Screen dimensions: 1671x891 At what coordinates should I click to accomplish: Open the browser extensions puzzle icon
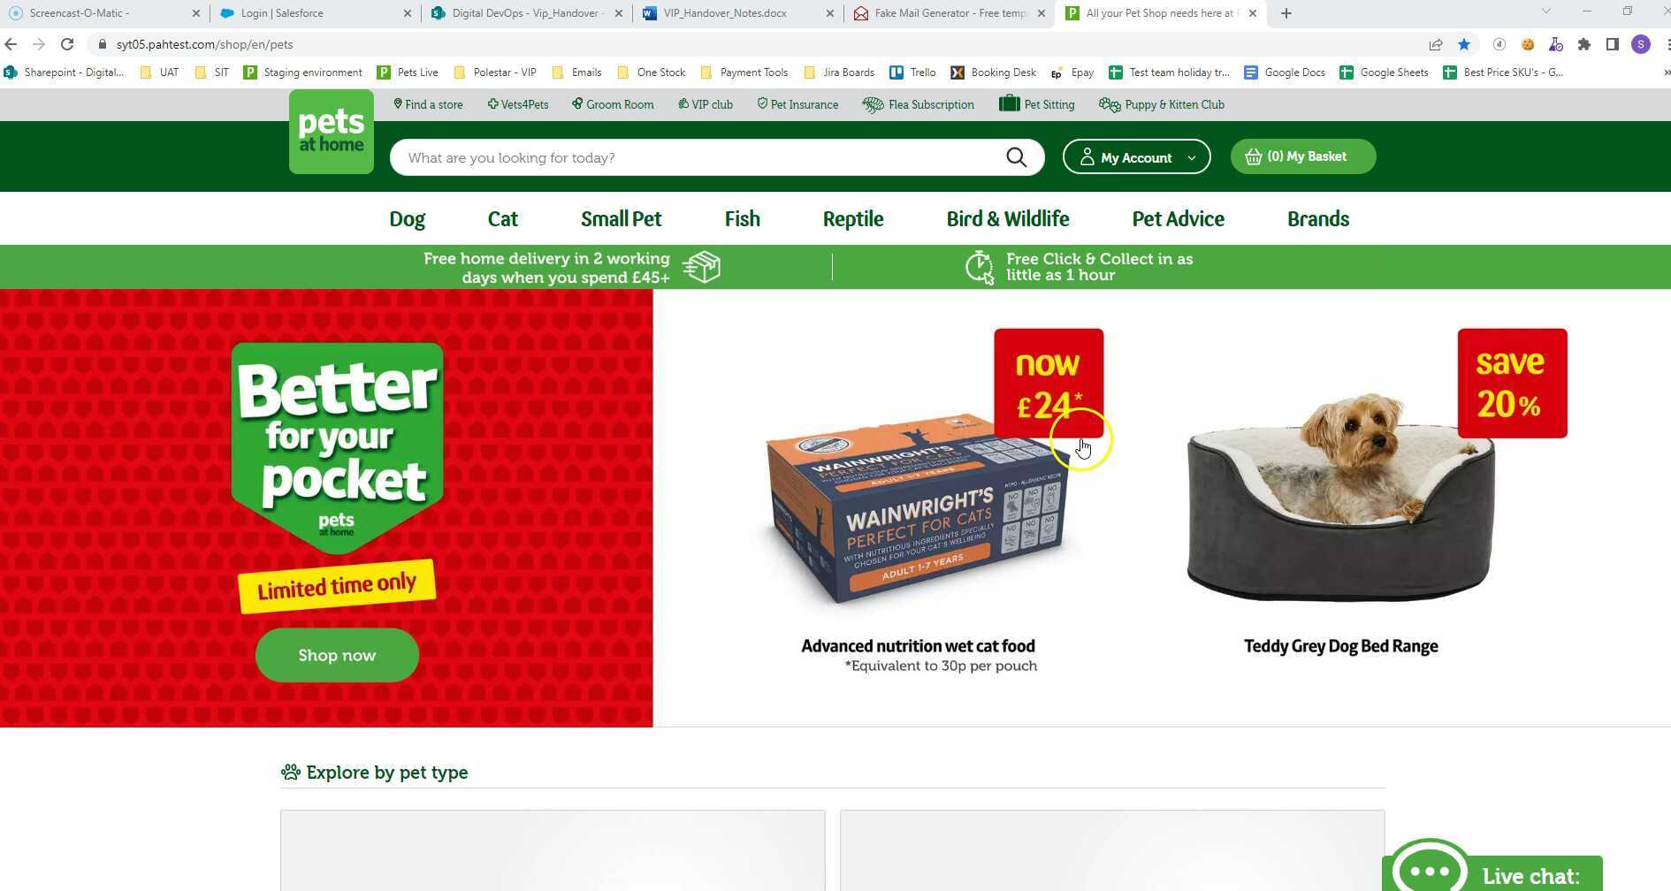click(1584, 44)
